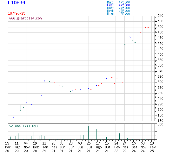173x156 pixels.
Task: Click the Volume (mil R$) label
Action: tap(23, 126)
